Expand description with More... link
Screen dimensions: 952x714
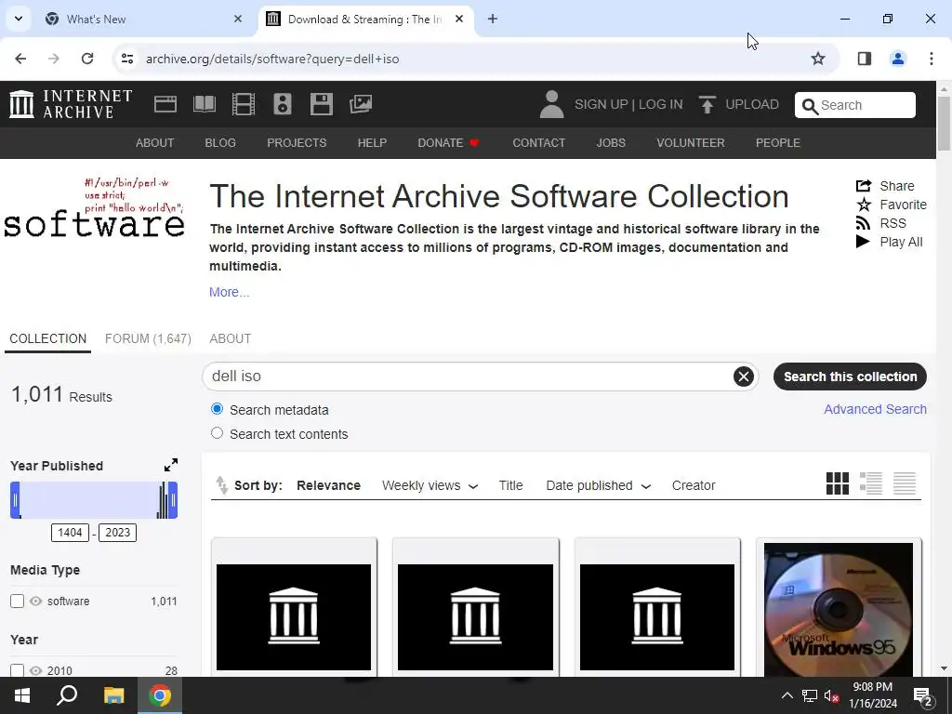tap(229, 292)
